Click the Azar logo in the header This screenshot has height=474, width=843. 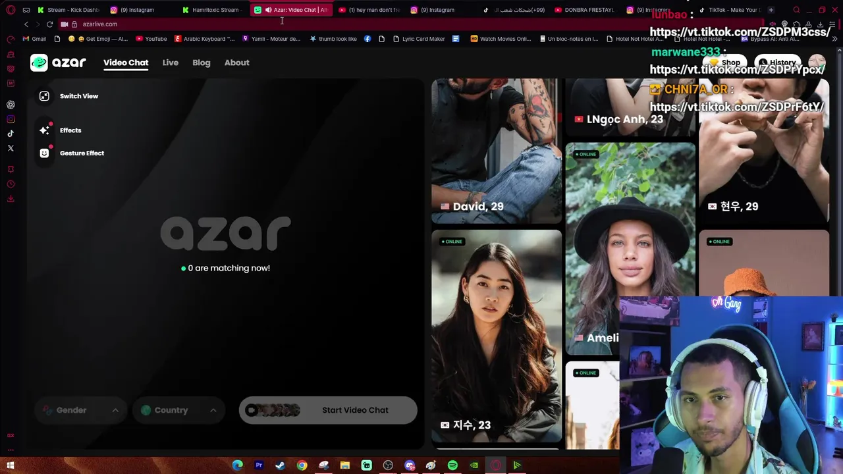click(58, 63)
